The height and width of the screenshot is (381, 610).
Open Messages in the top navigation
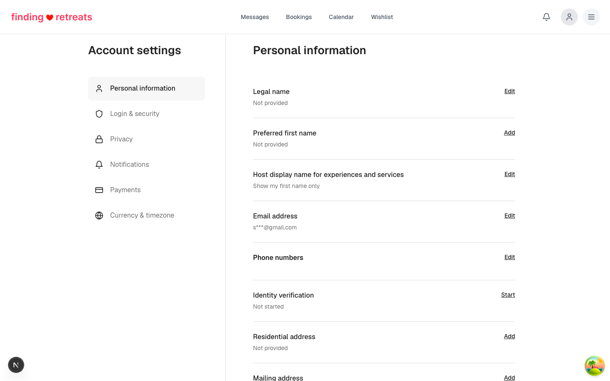pyautogui.click(x=255, y=17)
